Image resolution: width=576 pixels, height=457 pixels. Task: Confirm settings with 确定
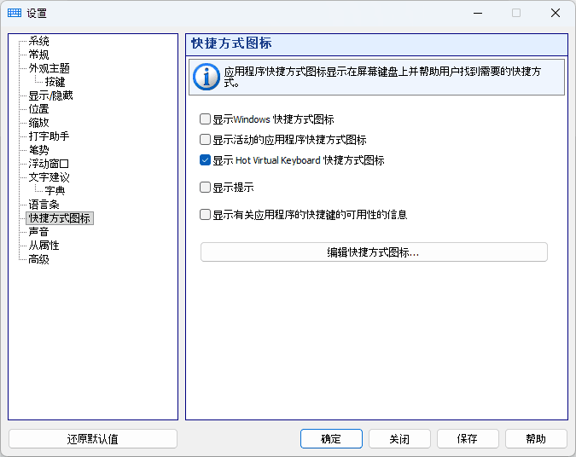click(331, 438)
